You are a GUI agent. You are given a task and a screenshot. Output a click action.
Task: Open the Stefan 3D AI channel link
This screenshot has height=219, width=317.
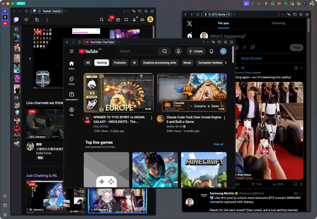[174, 126]
